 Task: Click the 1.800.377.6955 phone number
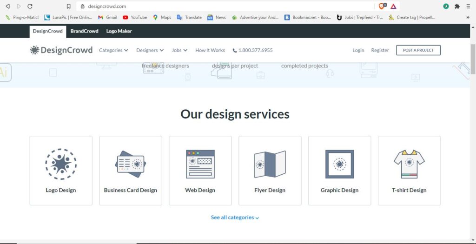(252, 50)
